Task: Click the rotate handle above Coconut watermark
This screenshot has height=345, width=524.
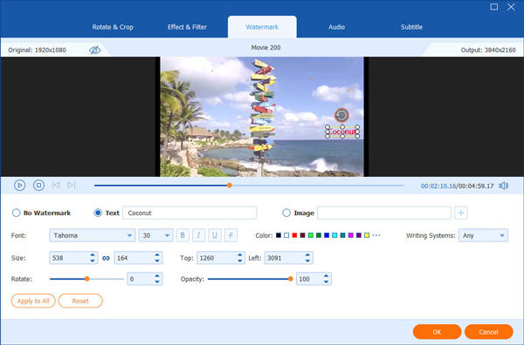Action: 341,115
